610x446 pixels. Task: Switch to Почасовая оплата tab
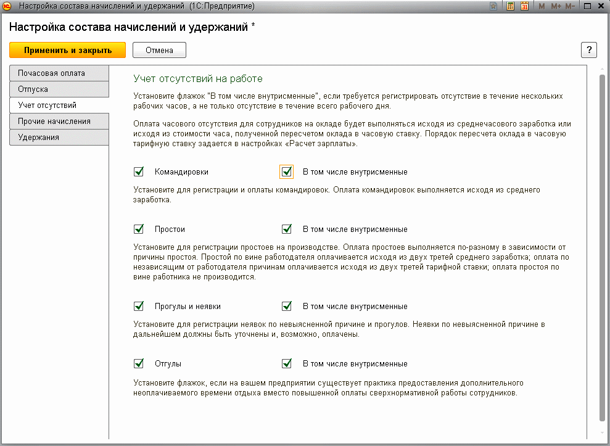pyautogui.click(x=59, y=73)
